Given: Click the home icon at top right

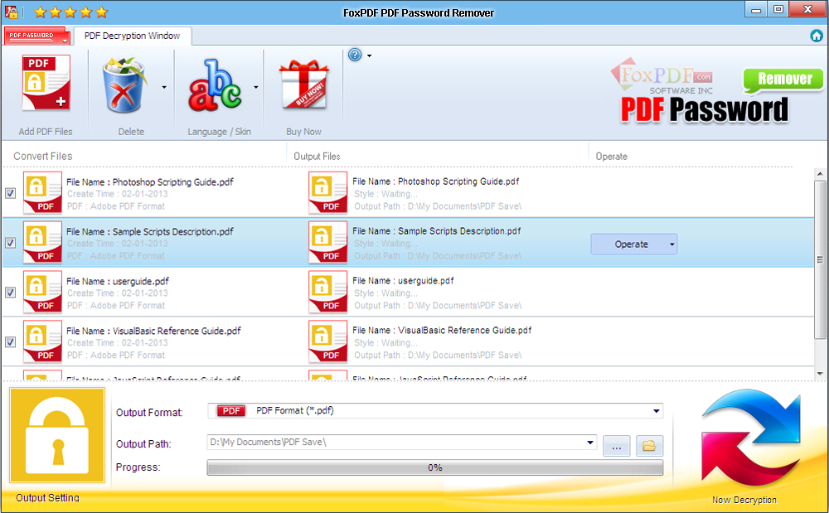Looking at the screenshot, I should click(x=817, y=36).
